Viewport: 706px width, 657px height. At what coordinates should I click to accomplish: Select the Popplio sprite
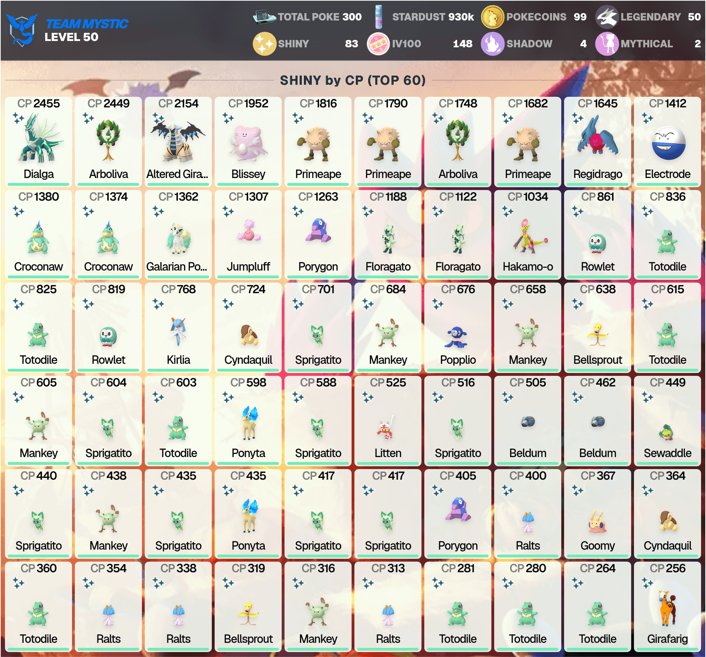click(x=457, y=338)
